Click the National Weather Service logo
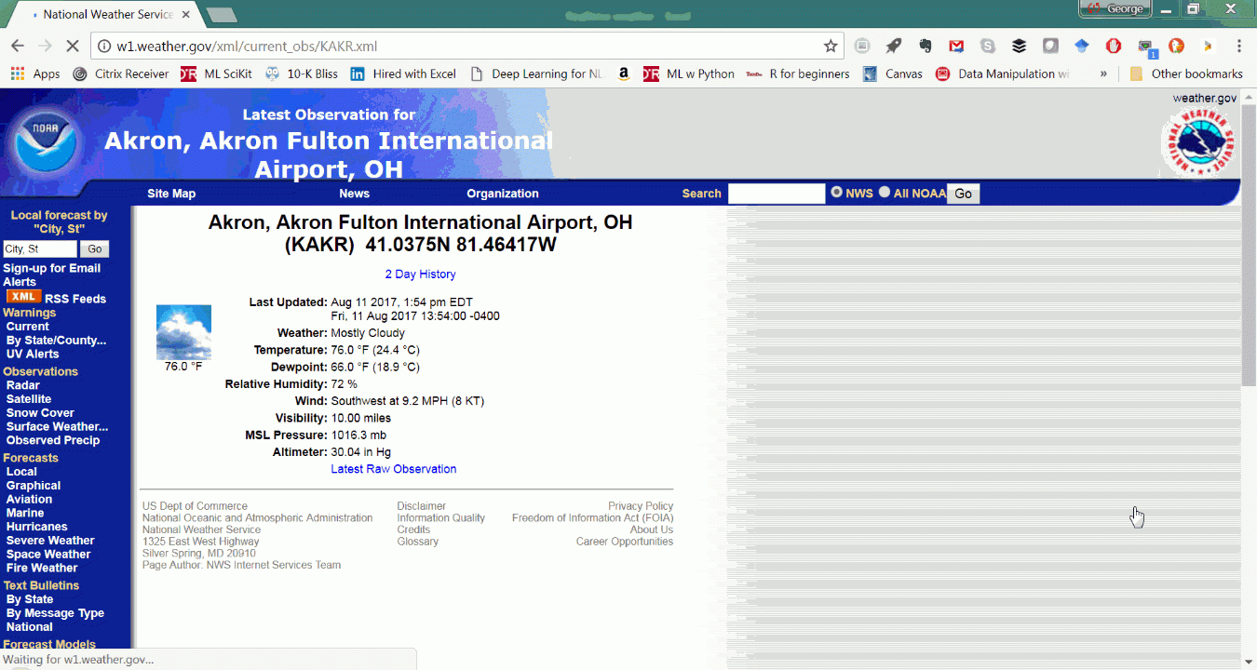 coord(1200,141)
